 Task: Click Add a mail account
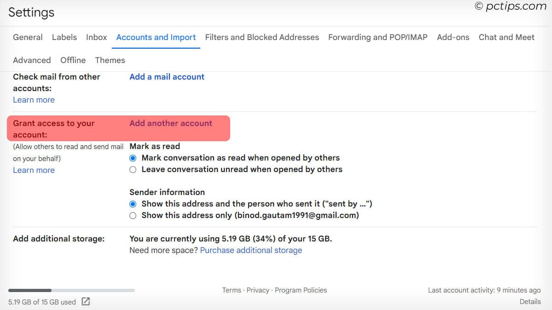click(x=167, y=77)
